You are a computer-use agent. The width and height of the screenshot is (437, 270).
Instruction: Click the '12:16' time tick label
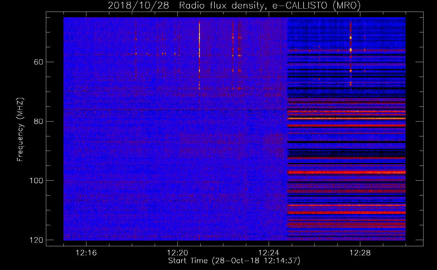86,253
